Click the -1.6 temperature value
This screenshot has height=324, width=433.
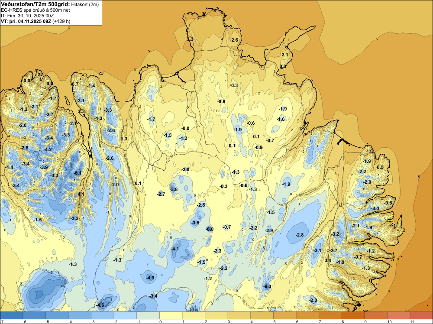tap(281, 119)
